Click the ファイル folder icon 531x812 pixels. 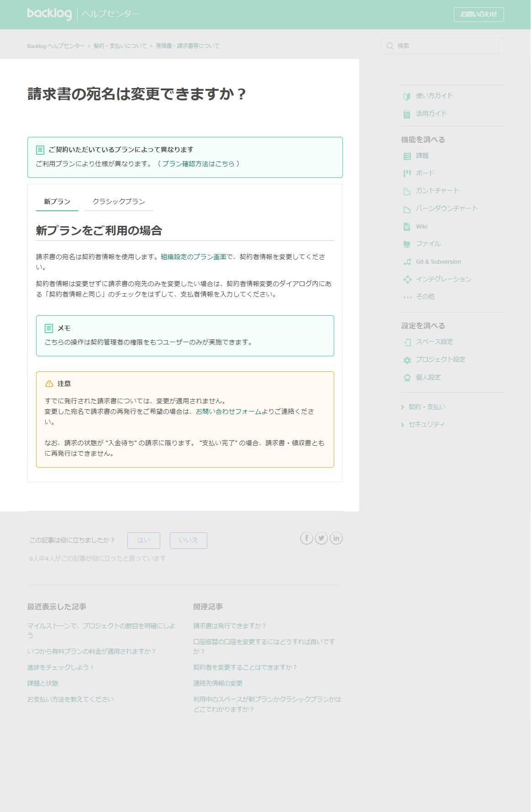(407, 244)
